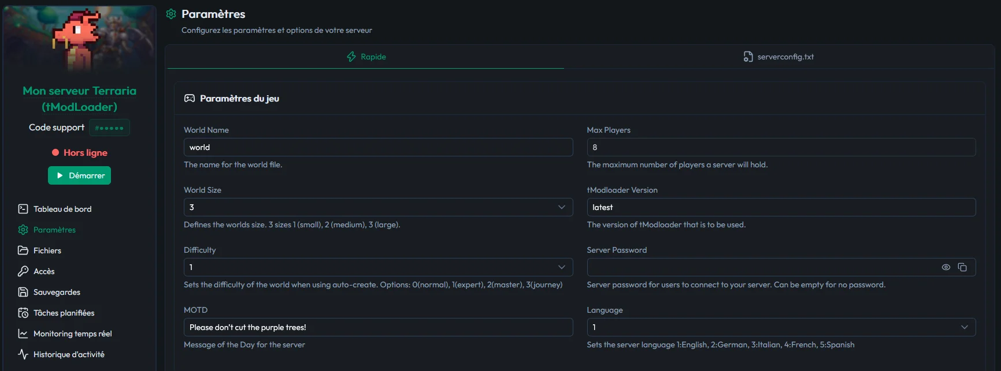Click the Tâches planifiées calendar clock icon
This screenshot has width=1001, height=371.
(x=23, y=313)
